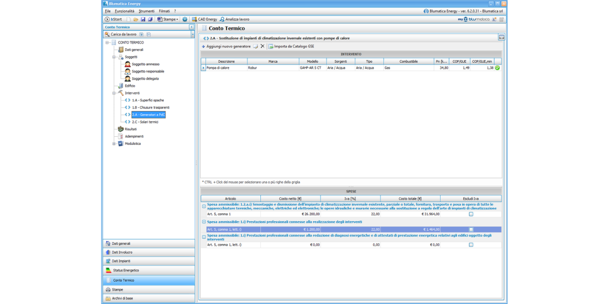Switch to Status Energetico navigation tab
609x304 pixels.
point(149,271)
